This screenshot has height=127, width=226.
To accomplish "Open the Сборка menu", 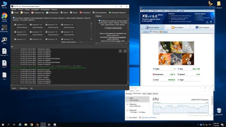I will tap(27, 10).
